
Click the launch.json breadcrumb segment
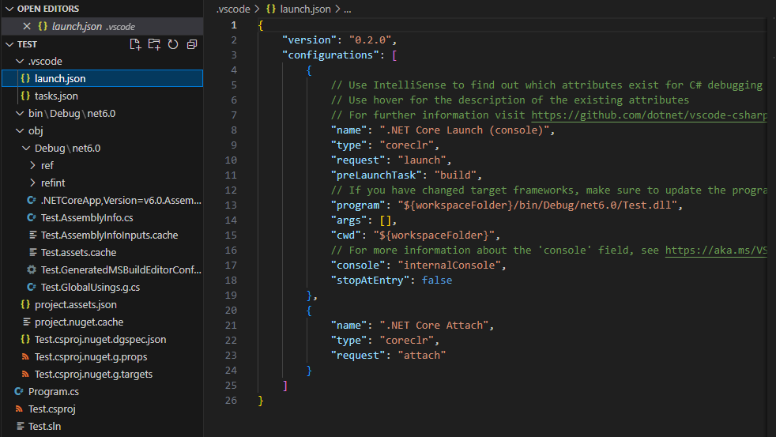(305, 9)
